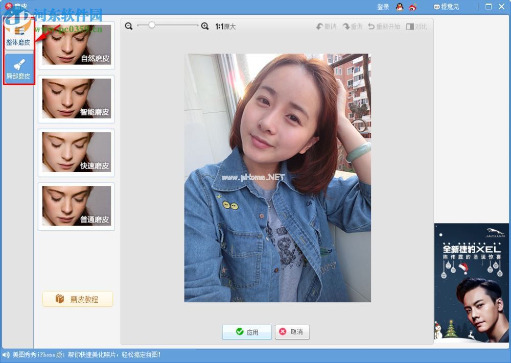The width and height of the screenshot is (511, 363).
Task: Click the Weibo login icon
Action: coord(413,7)
